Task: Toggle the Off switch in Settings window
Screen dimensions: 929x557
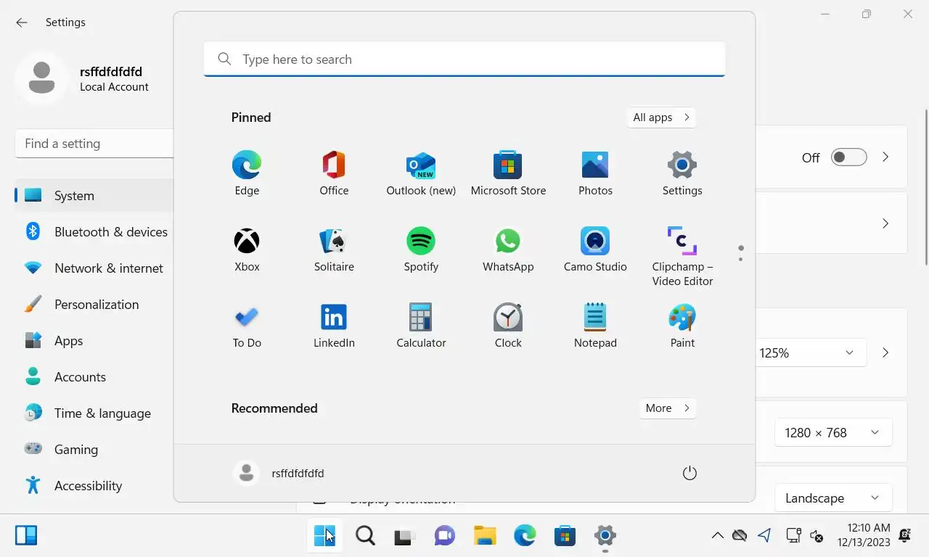Action: coord(849,157)
